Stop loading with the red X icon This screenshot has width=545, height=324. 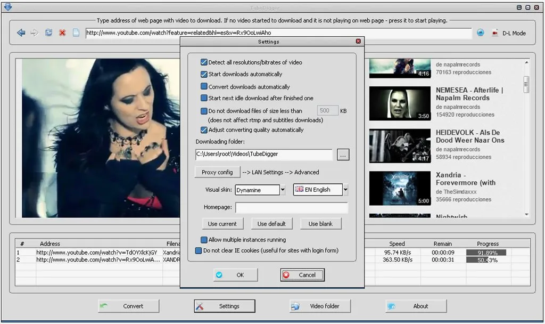click(62, 33)
